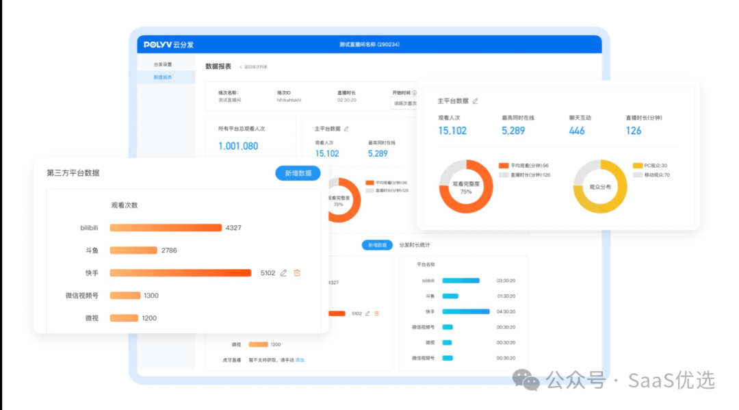Click the edit pencil beside 主平台数据 chart card
739x410 pixels.
click(347, 129)
